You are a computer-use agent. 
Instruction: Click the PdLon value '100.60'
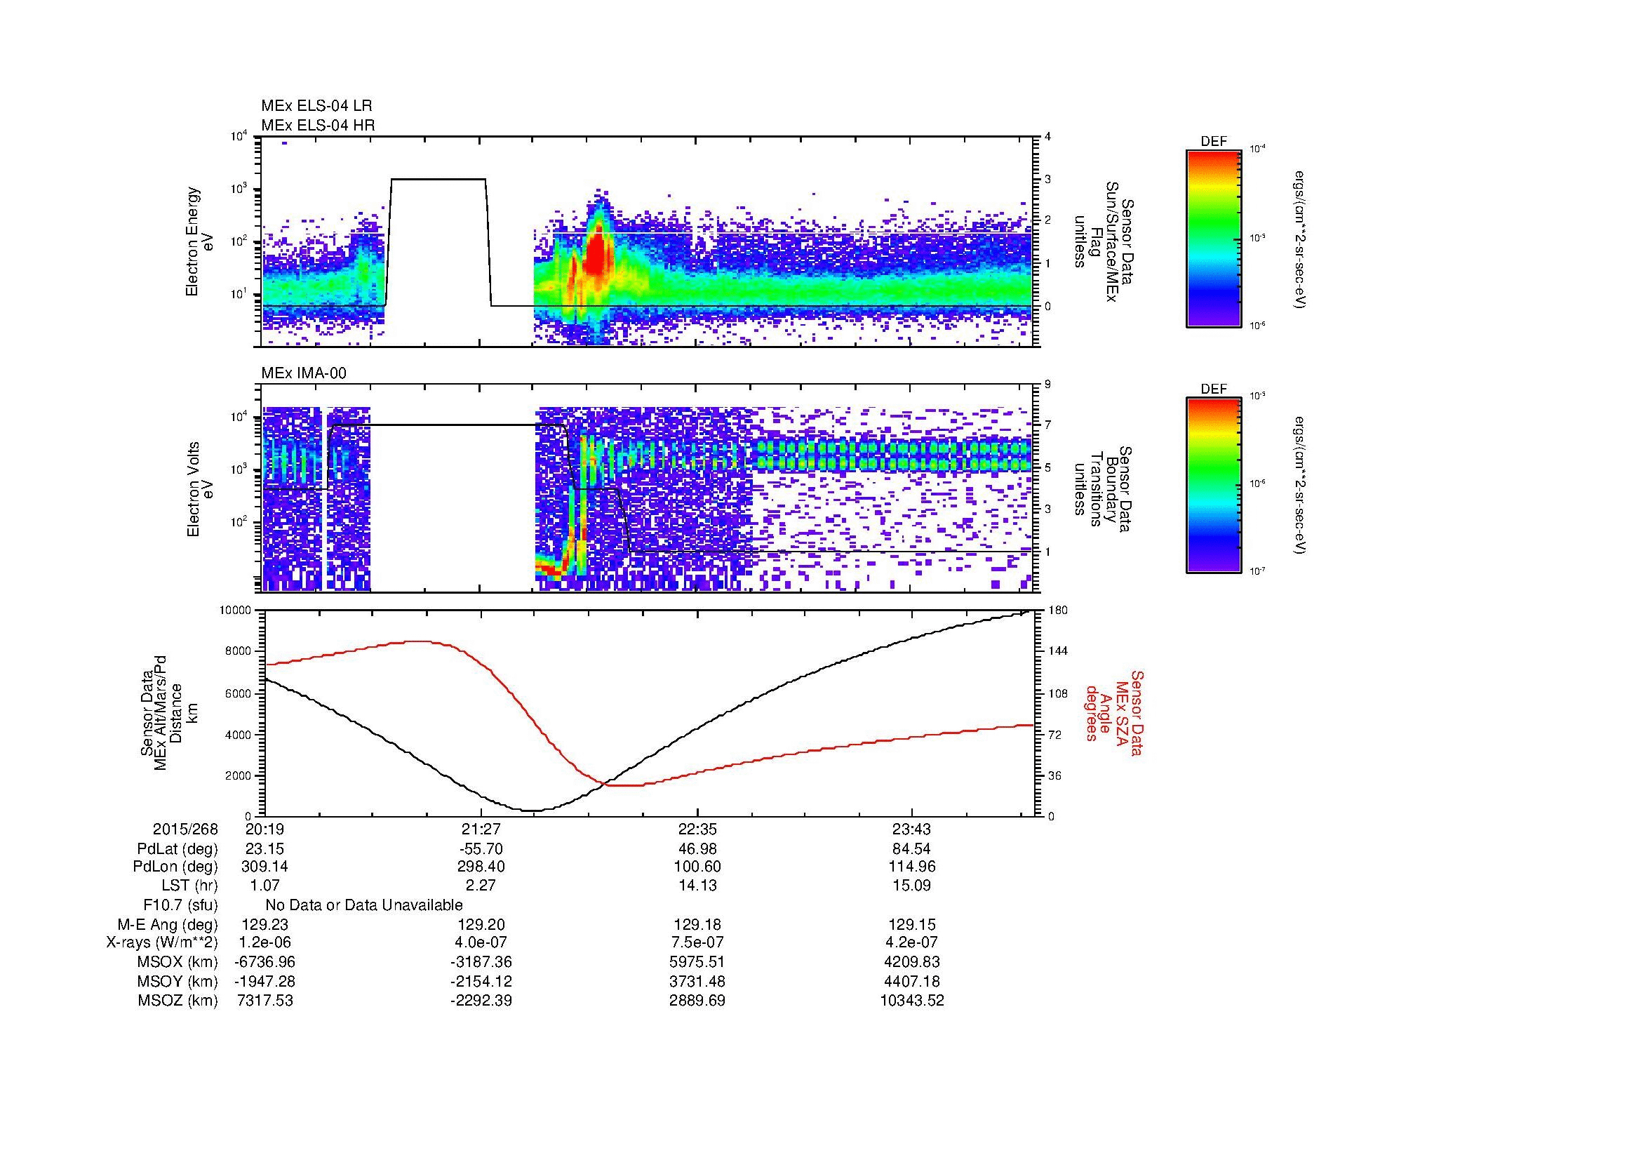coord(697,867)
